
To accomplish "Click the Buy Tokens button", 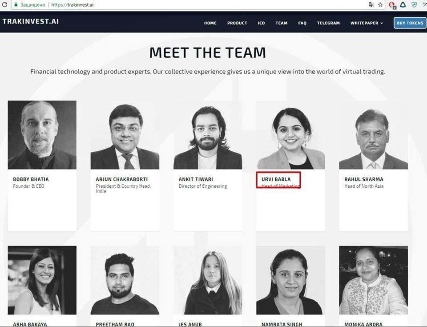I will click(410, 23).
